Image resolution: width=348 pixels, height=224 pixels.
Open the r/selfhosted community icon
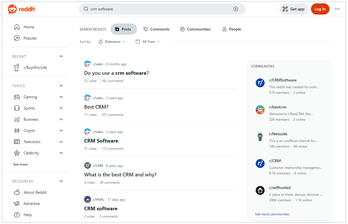(x=260, y=190)
